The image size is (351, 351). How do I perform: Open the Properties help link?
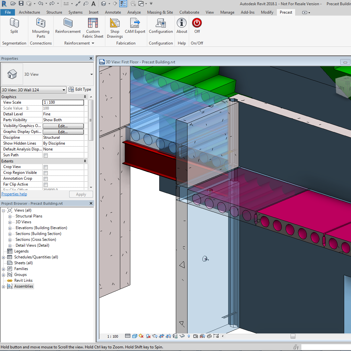pyautogui.click(x=14, y=194)
